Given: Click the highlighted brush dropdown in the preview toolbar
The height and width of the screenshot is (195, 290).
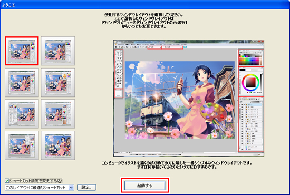Looking at the screenshot, I should [x=154, y=47].
